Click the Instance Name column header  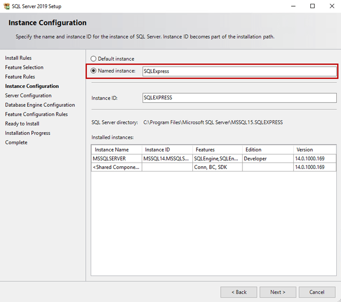click(x=117, y=150)
